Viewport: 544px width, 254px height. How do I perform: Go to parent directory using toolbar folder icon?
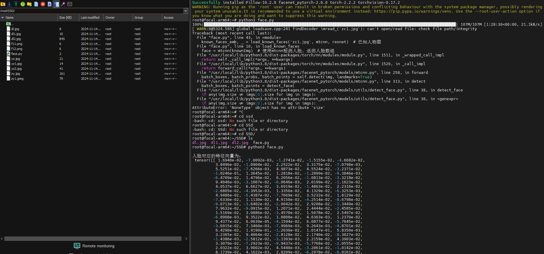click(x=3, y=4)
